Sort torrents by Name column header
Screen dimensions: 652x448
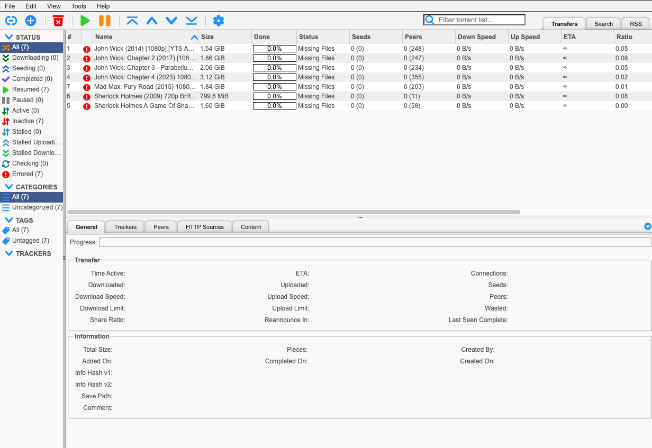point(146,37)
